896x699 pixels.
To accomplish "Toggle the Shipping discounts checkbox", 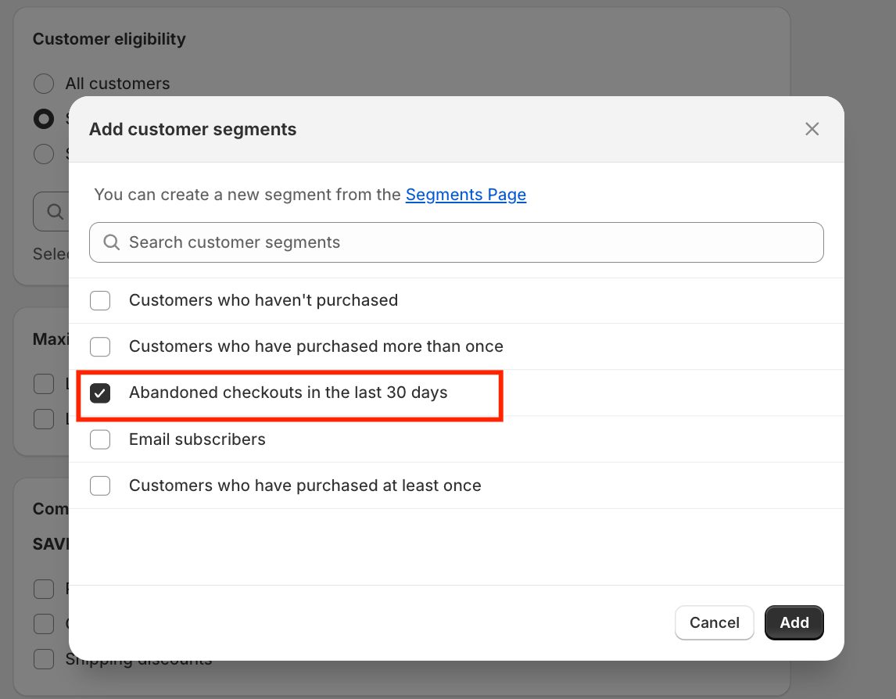I will [x=44, y=658].
